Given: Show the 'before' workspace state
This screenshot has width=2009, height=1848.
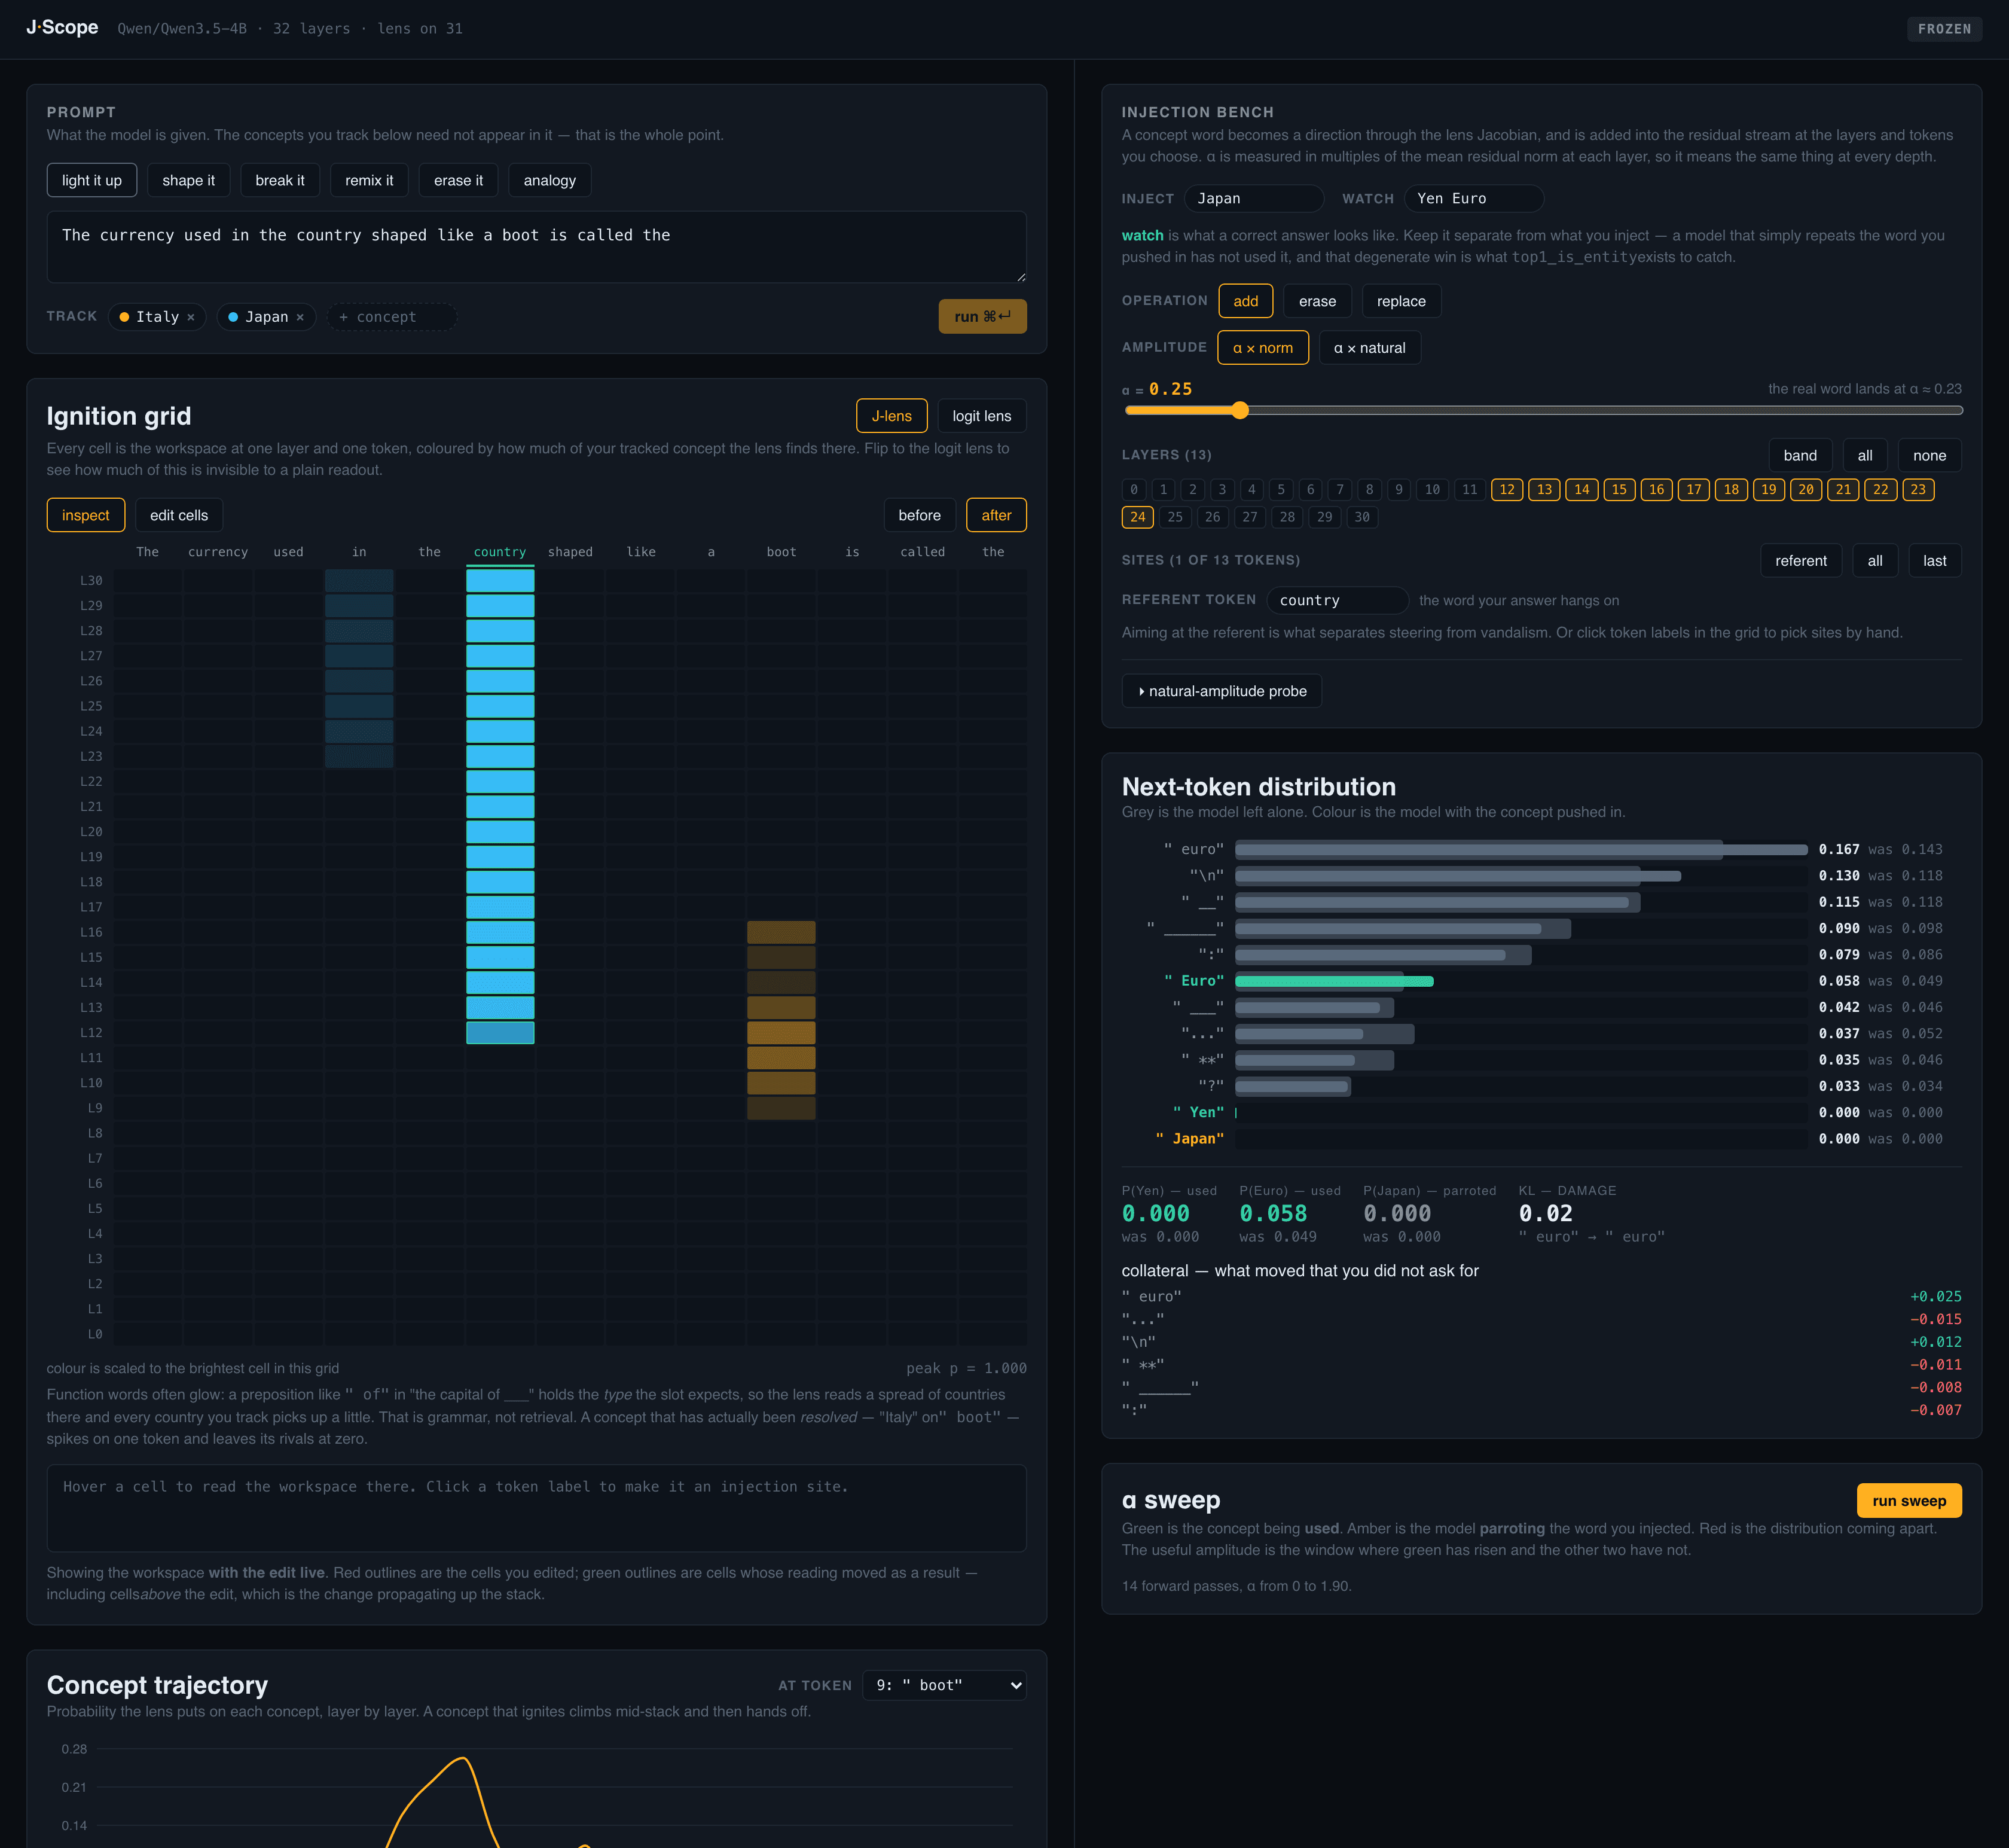Looking at the screenshot, I should 920,515.
